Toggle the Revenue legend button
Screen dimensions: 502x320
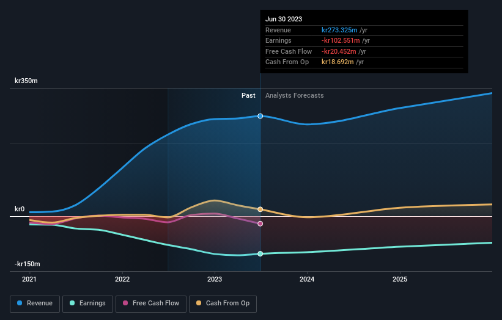[x=35, y=304]
